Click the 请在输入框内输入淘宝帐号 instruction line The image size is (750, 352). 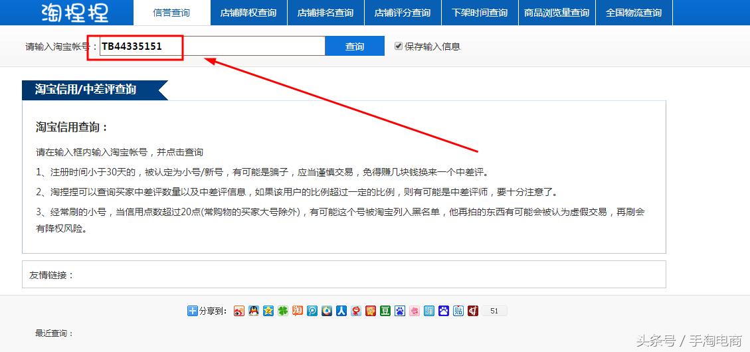click(120, 152)
